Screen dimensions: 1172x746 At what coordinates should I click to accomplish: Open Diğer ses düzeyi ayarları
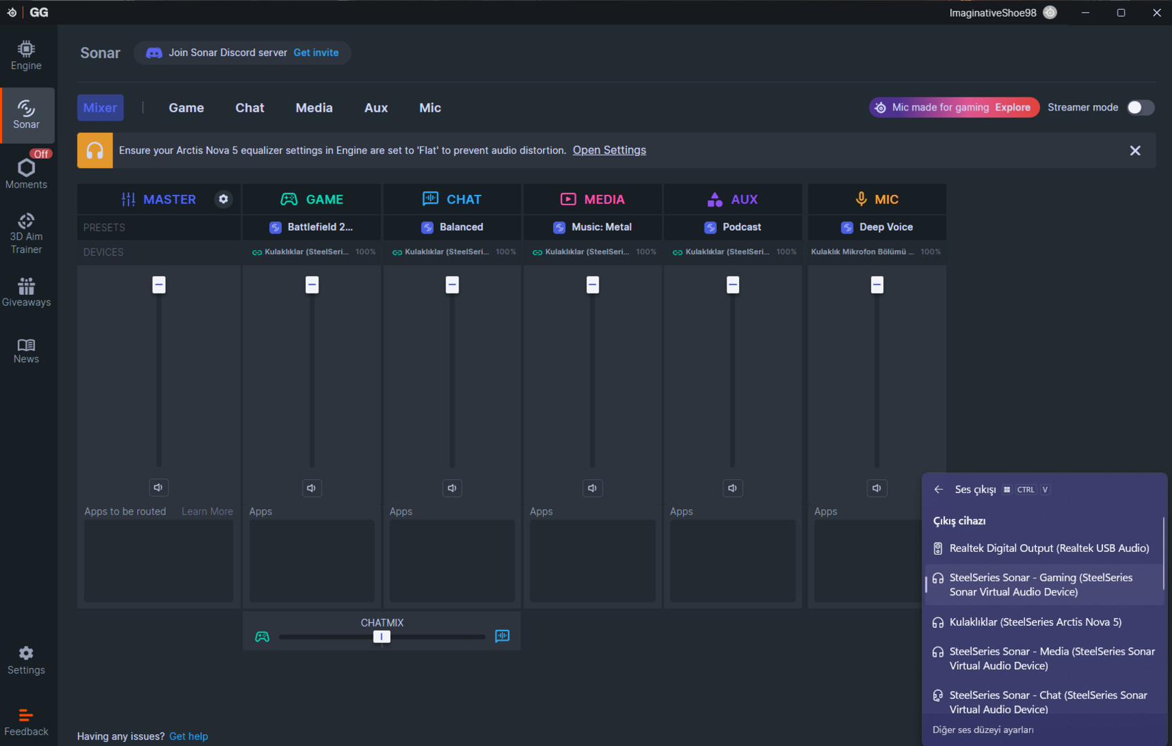click(x=983, y=729)
